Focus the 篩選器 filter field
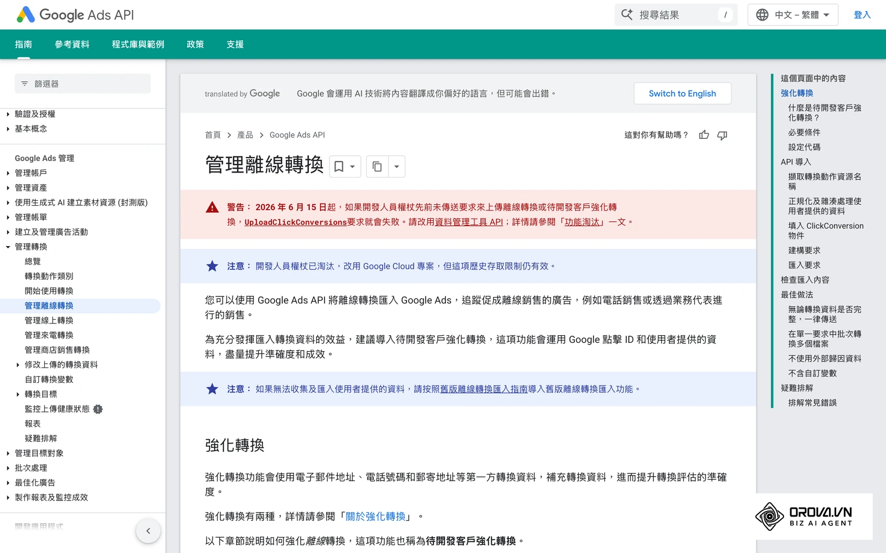The height and width of the screenshot is (553, 886). tap(83, 84)
